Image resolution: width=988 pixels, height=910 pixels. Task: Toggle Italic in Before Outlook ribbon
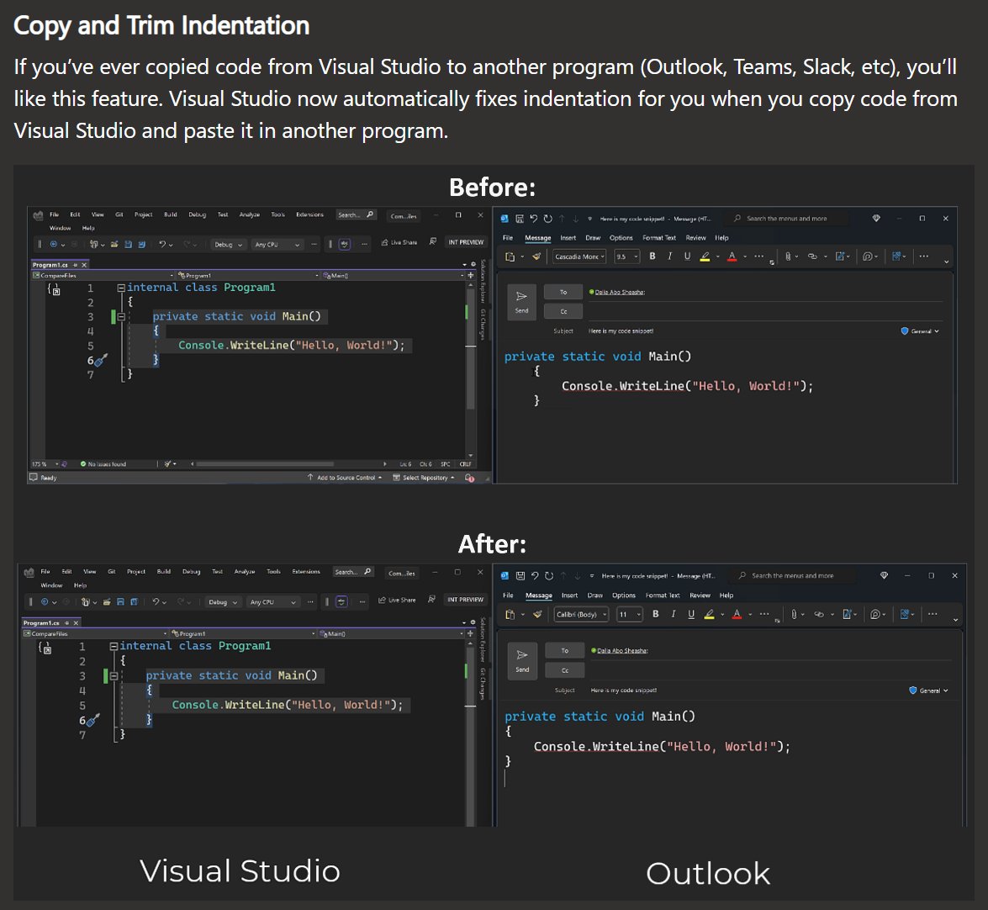(x=670, y=257)
